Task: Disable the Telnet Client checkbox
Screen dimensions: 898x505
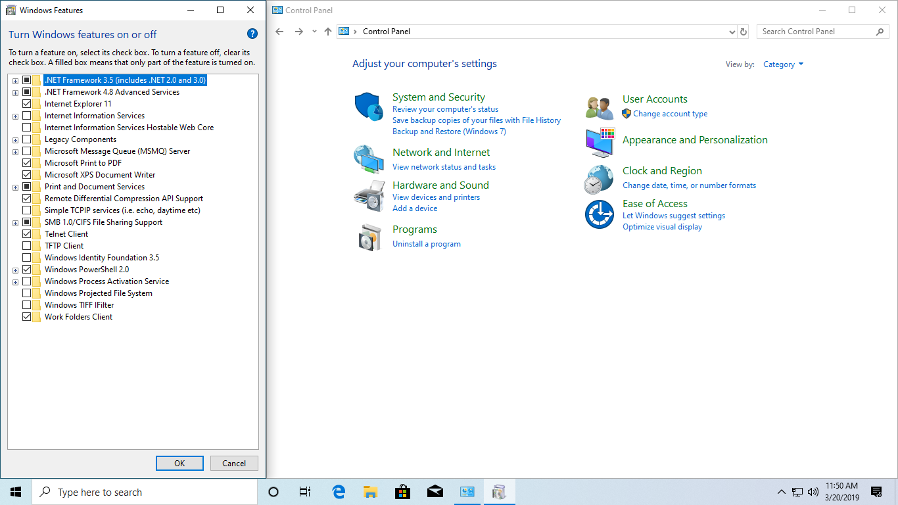Action: click(x=27, y=234)
